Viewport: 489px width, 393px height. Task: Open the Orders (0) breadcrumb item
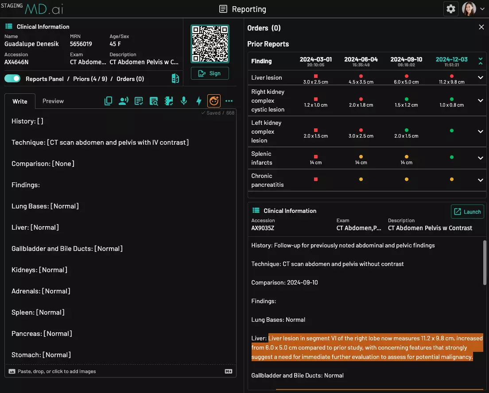pos(130,78)
